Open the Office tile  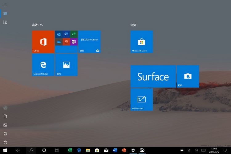pyautogui.click(x=43, y=42)
